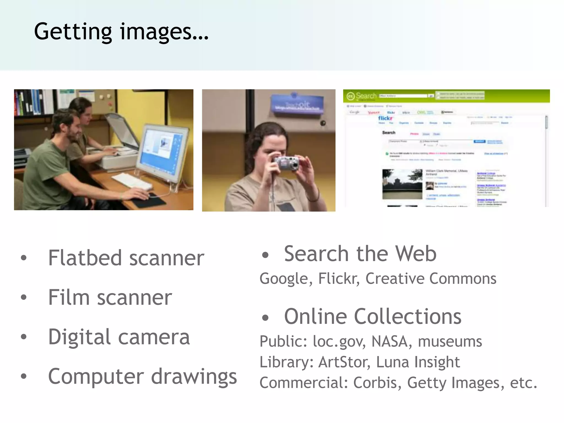Select the Flickr tab in CC search

391,112
